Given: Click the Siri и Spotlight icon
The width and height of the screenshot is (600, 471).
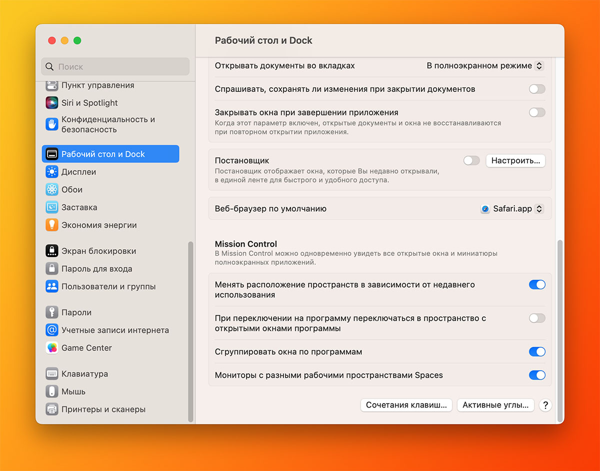Looking at the screenshot, I should point(52,103).
